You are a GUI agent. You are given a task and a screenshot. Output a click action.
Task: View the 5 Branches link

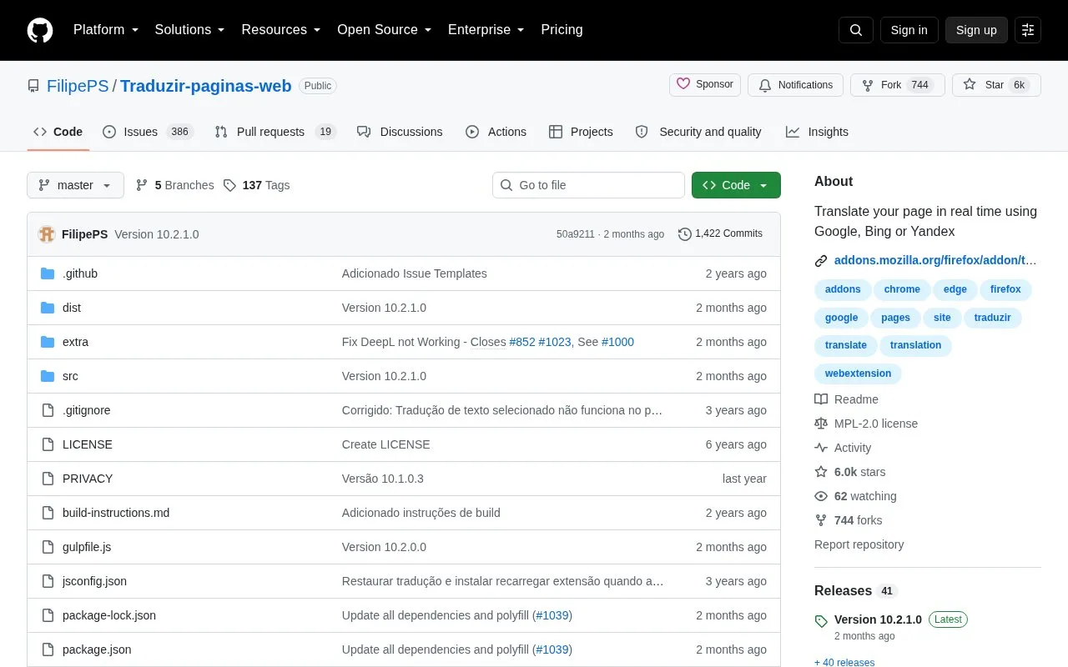tap(174, 185)
